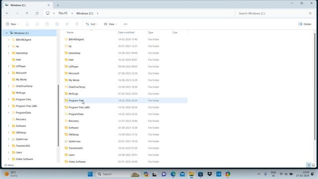
Task: Expand LDPlayer in the navigation tree
Action: click(x=8, y=66)
